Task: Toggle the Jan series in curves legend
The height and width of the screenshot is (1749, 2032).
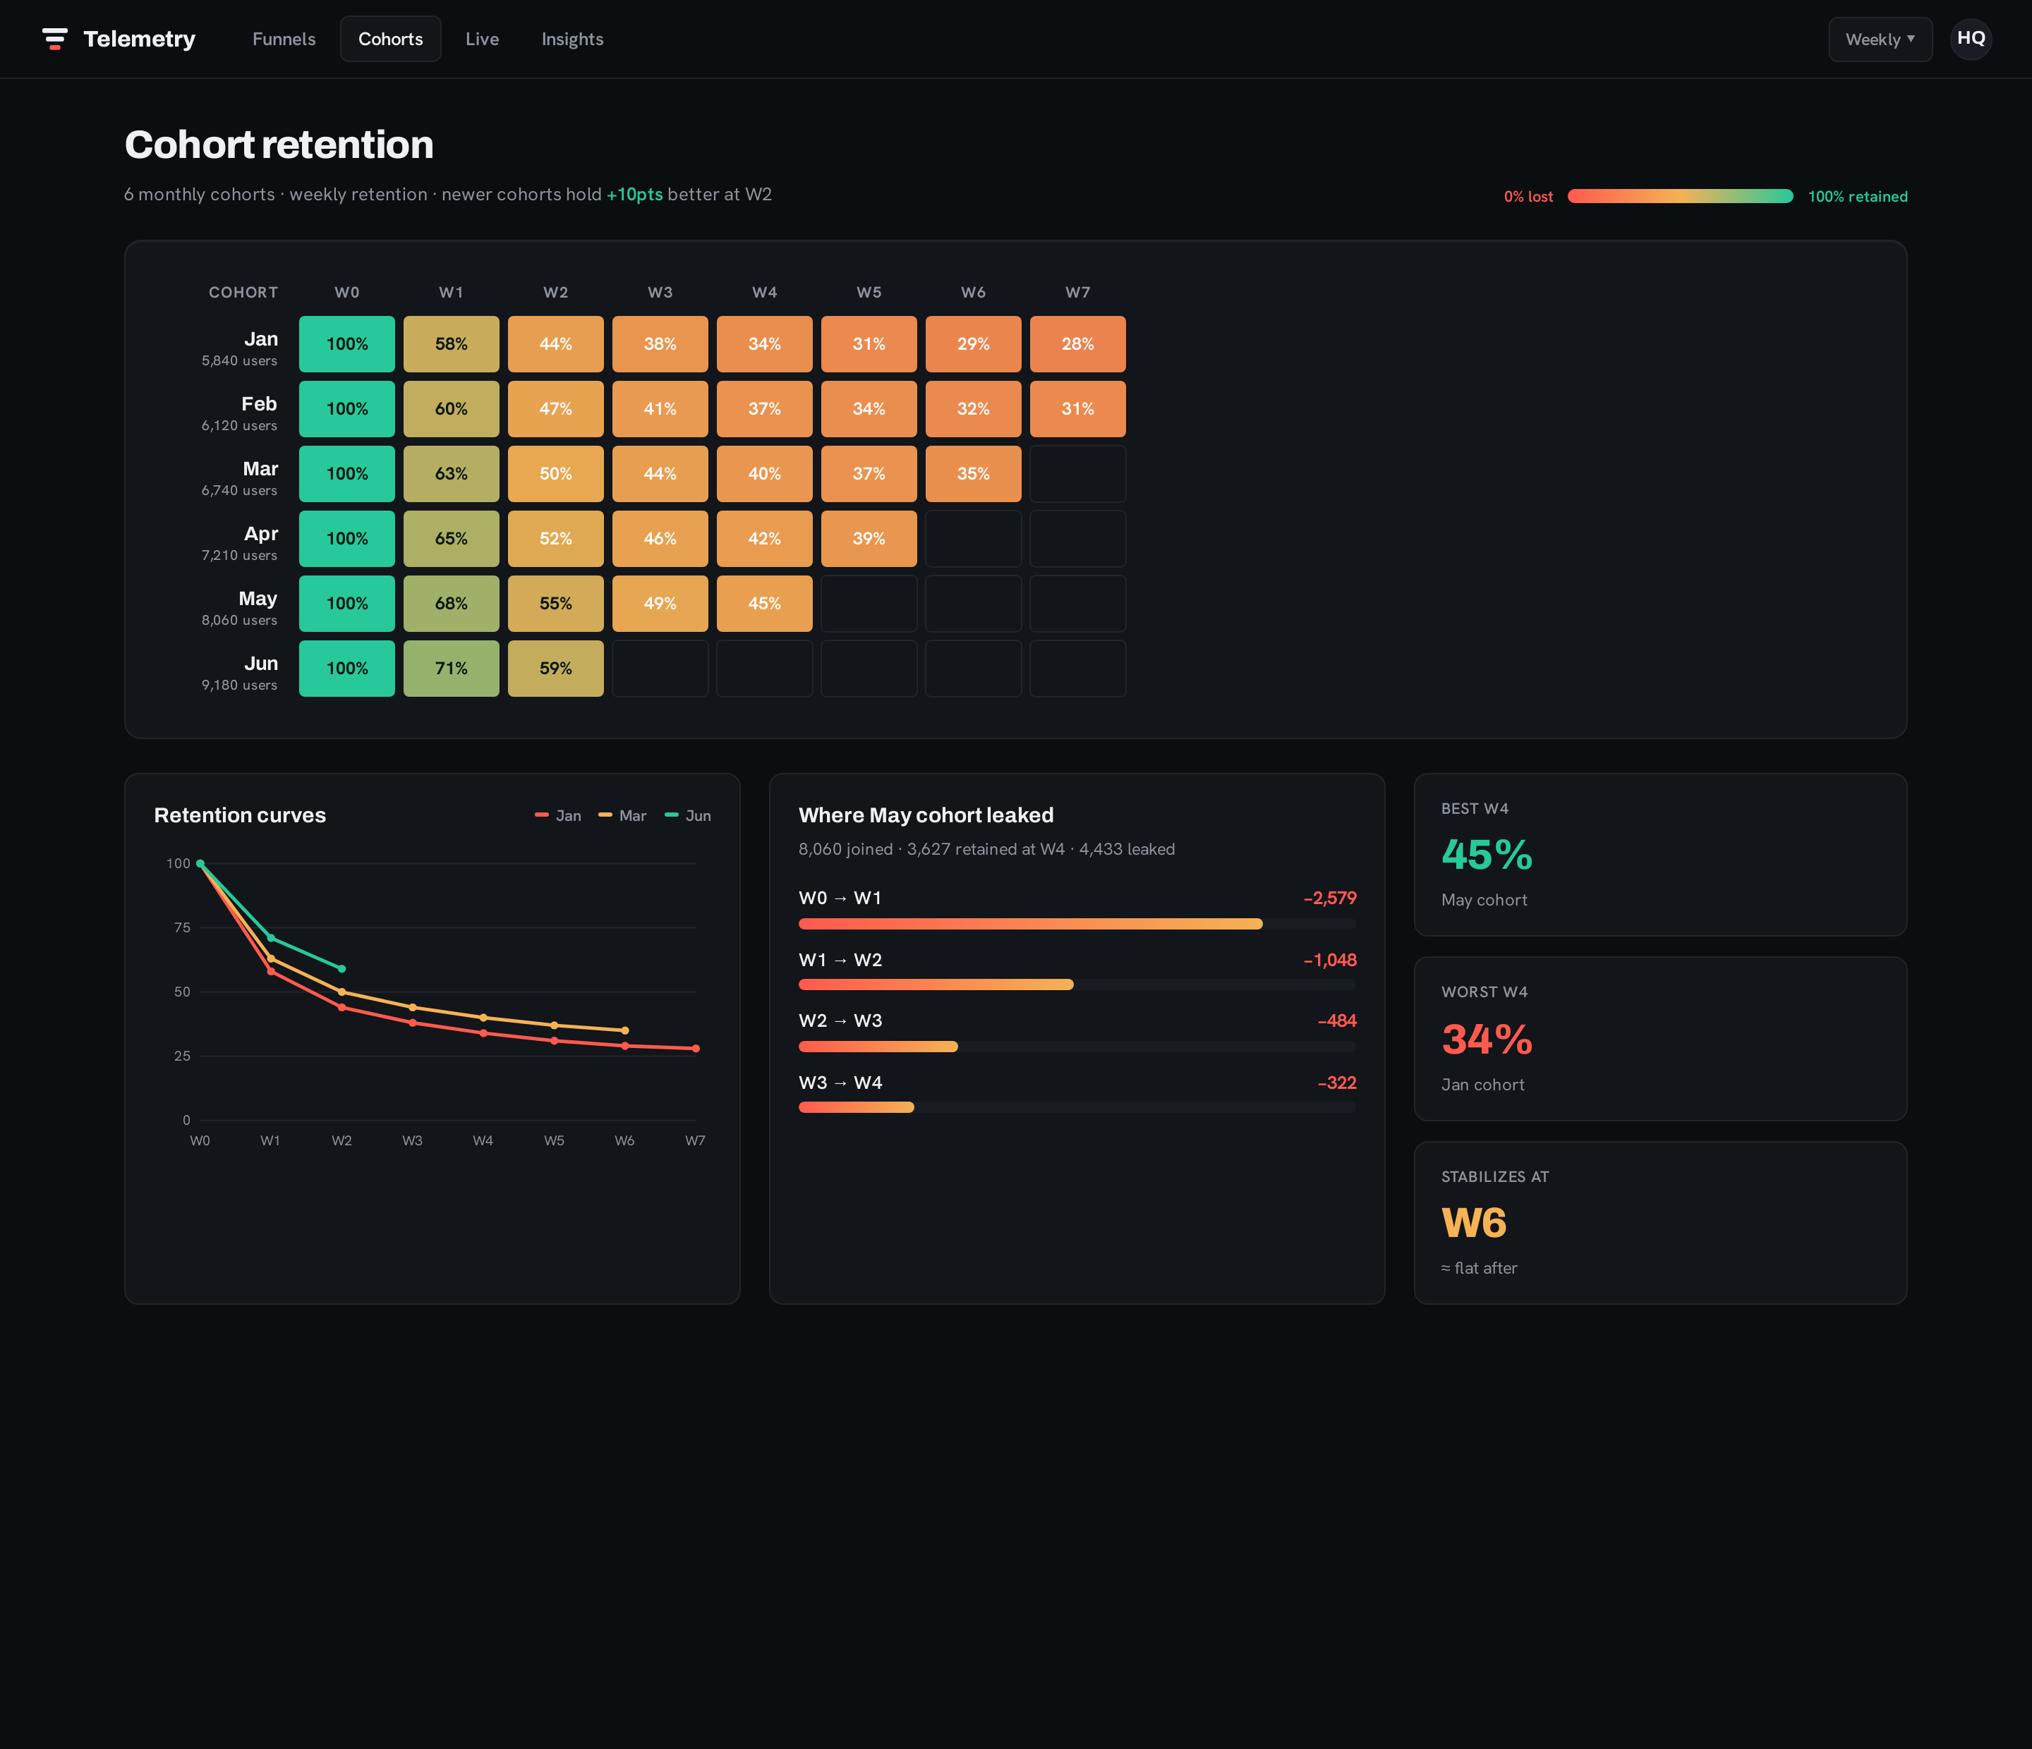Action: tap(558, 816)
